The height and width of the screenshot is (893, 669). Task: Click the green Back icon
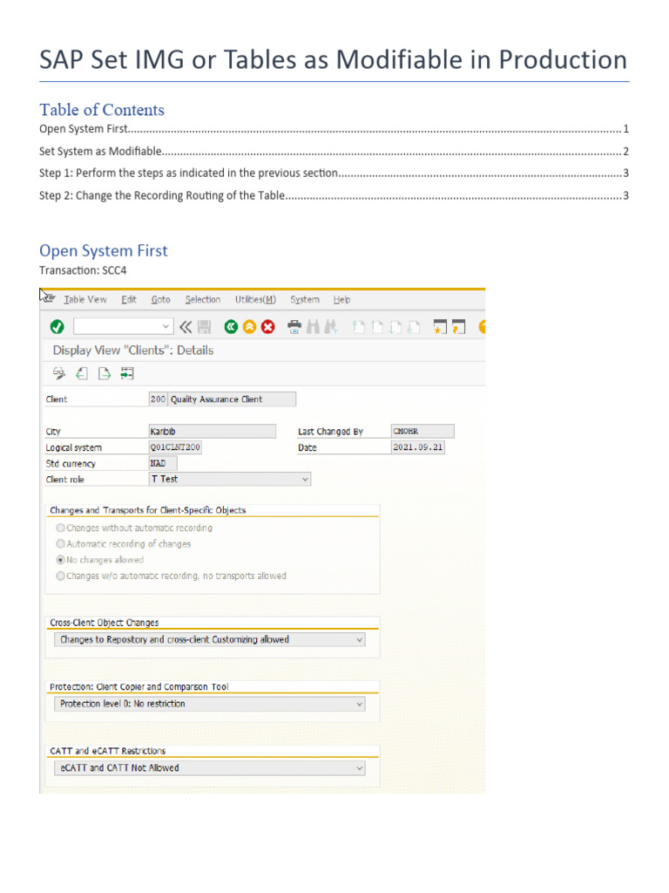pos(231,327)
